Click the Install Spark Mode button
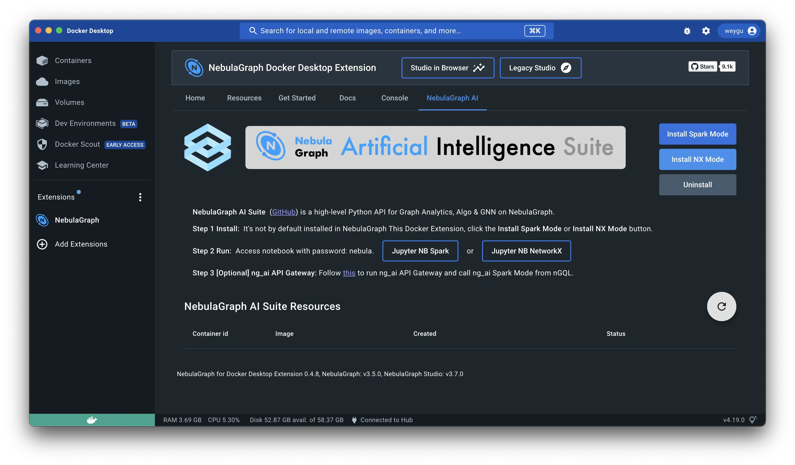The image size is (795, 465). pos(698,133)
